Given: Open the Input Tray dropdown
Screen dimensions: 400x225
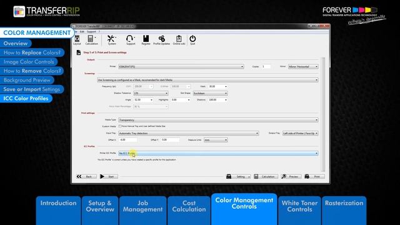Looking at the screenshot, I should click(189, 133).
